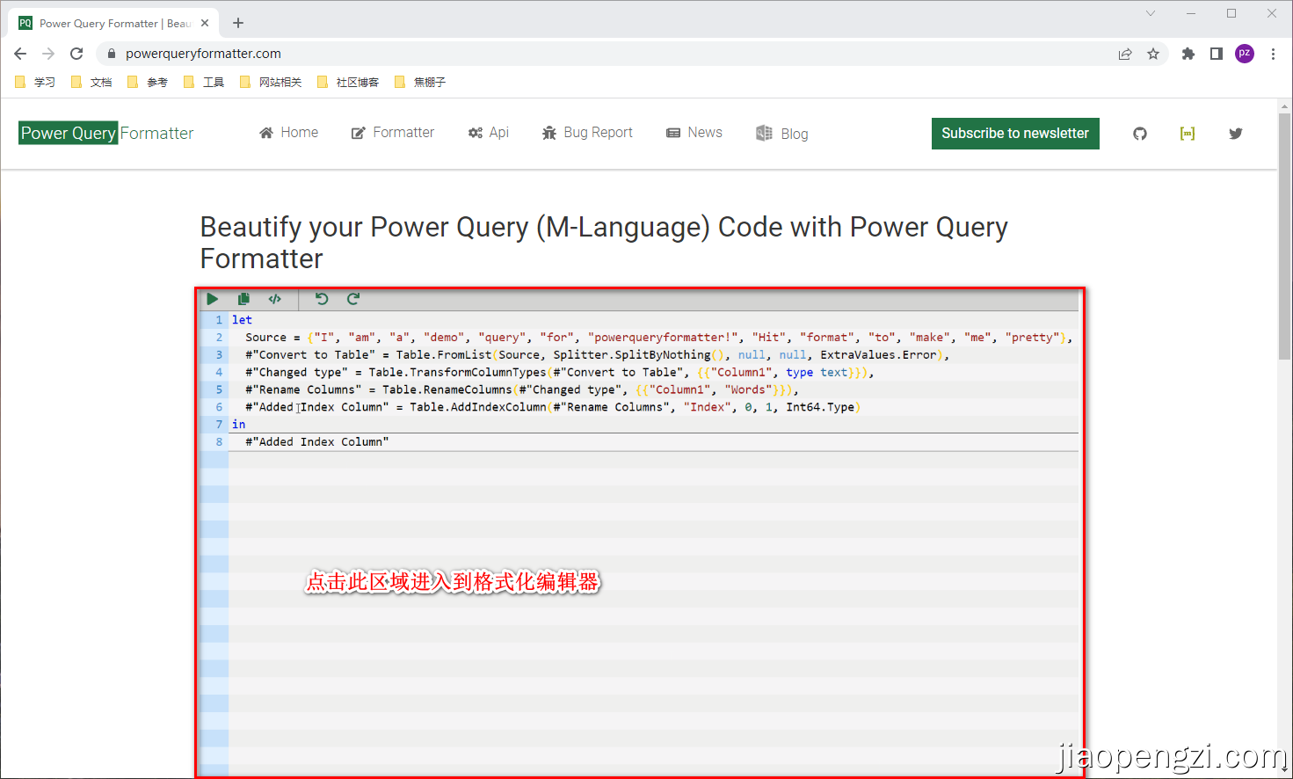Image resolution: width=1293 pixels, height=779 pixels.
Task: Click 'Int64.Type' in line 6
Action: click(820, 407)
